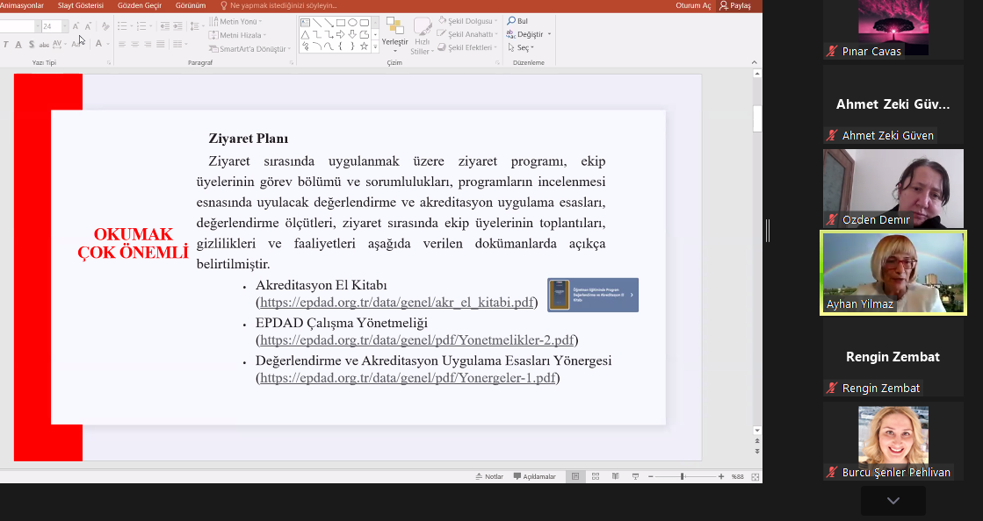The image size is (983, 521).
Task: Adjust the zoom slider handle
Action: click(683, 476)
